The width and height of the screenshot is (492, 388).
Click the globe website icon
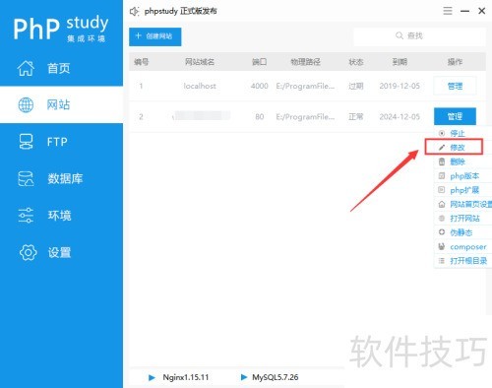[x=26, y=104]
